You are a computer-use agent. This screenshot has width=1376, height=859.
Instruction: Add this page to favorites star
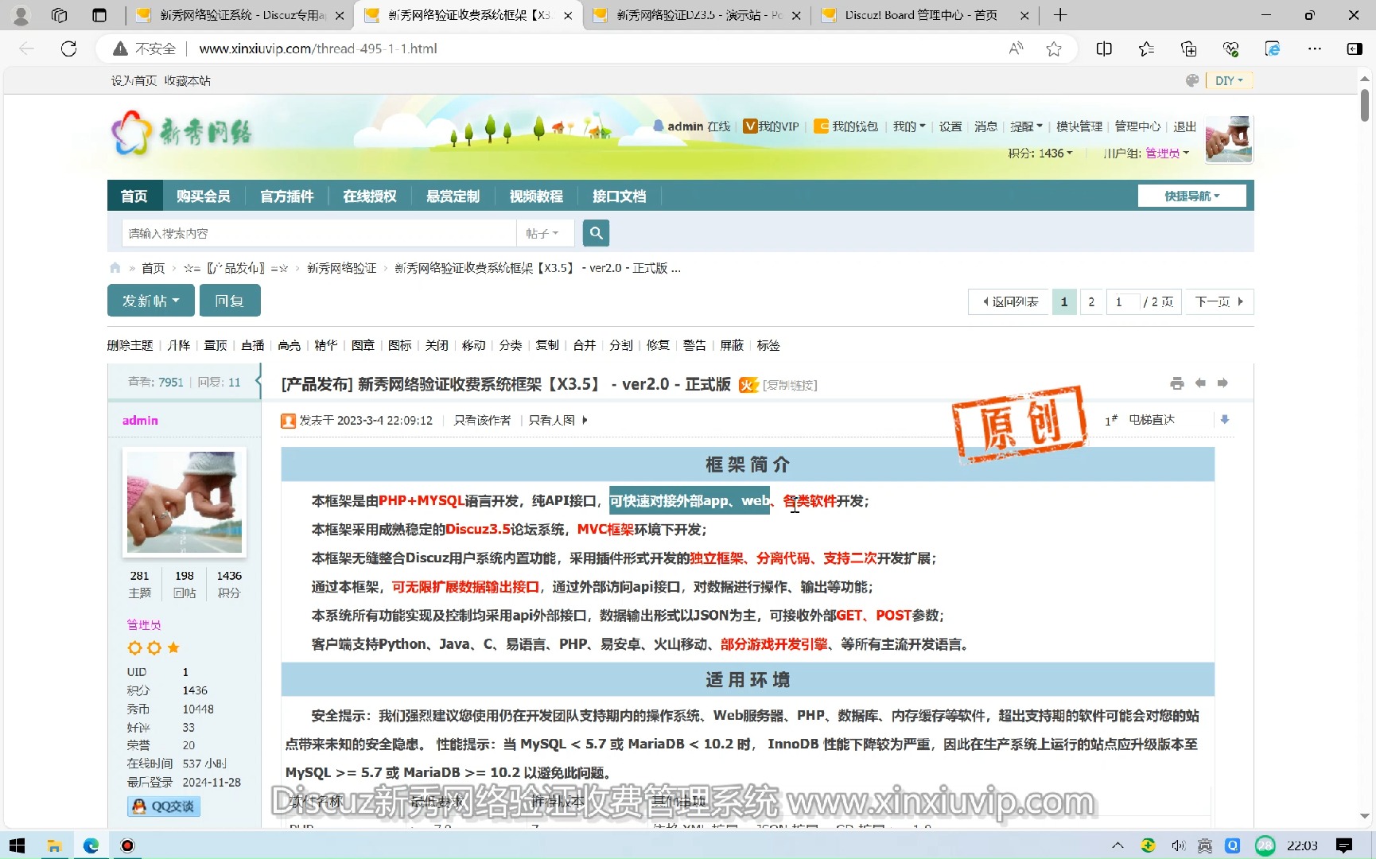[1054, 49]
